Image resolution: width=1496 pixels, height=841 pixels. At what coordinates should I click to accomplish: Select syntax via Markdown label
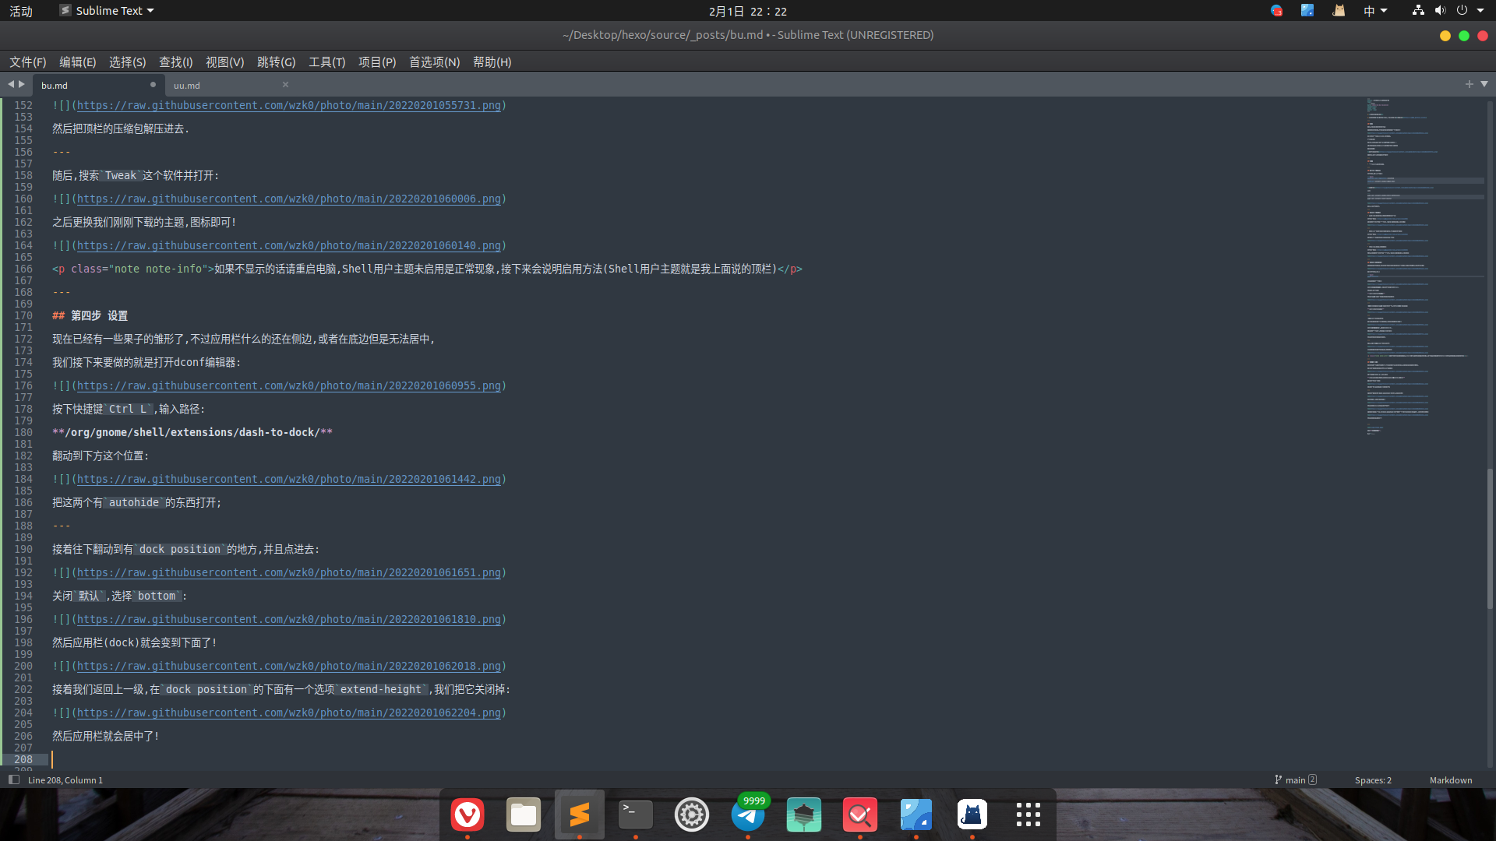tap(1450, 779)
